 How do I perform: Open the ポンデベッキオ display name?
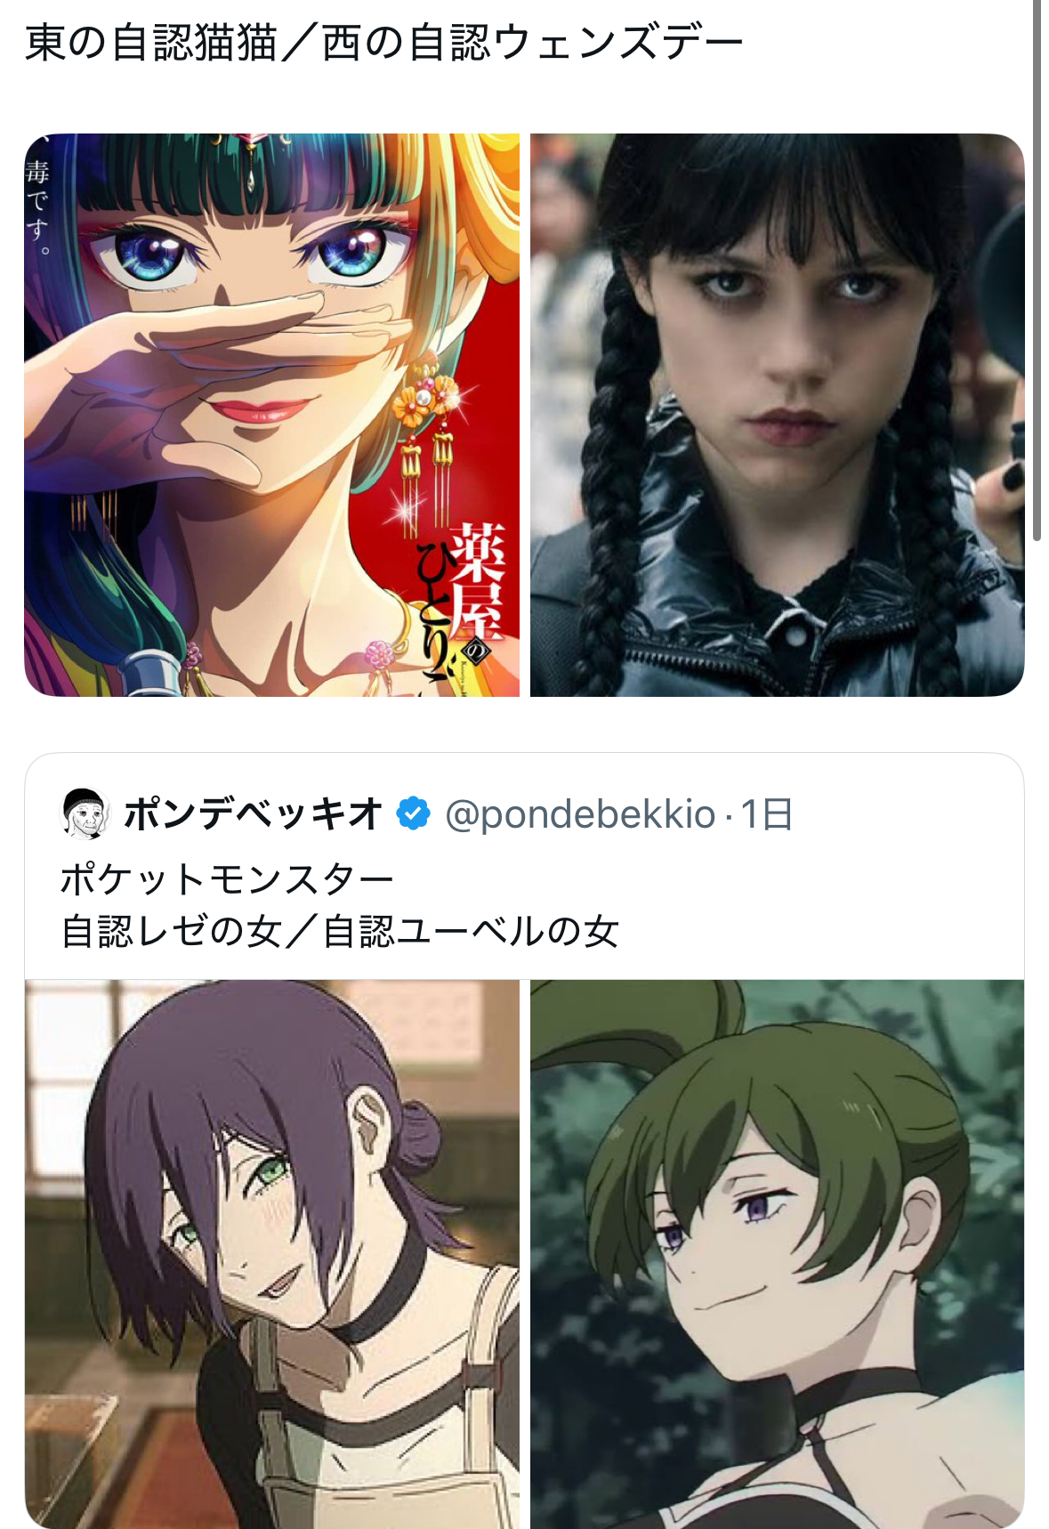coord(254,813)
